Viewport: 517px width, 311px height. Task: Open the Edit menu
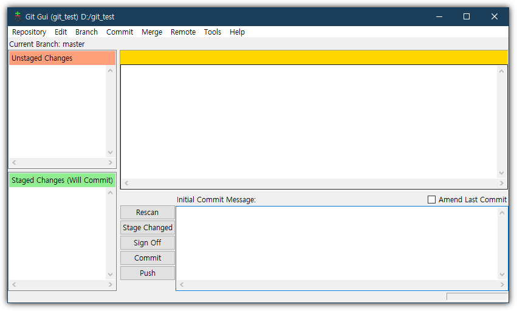61,32
